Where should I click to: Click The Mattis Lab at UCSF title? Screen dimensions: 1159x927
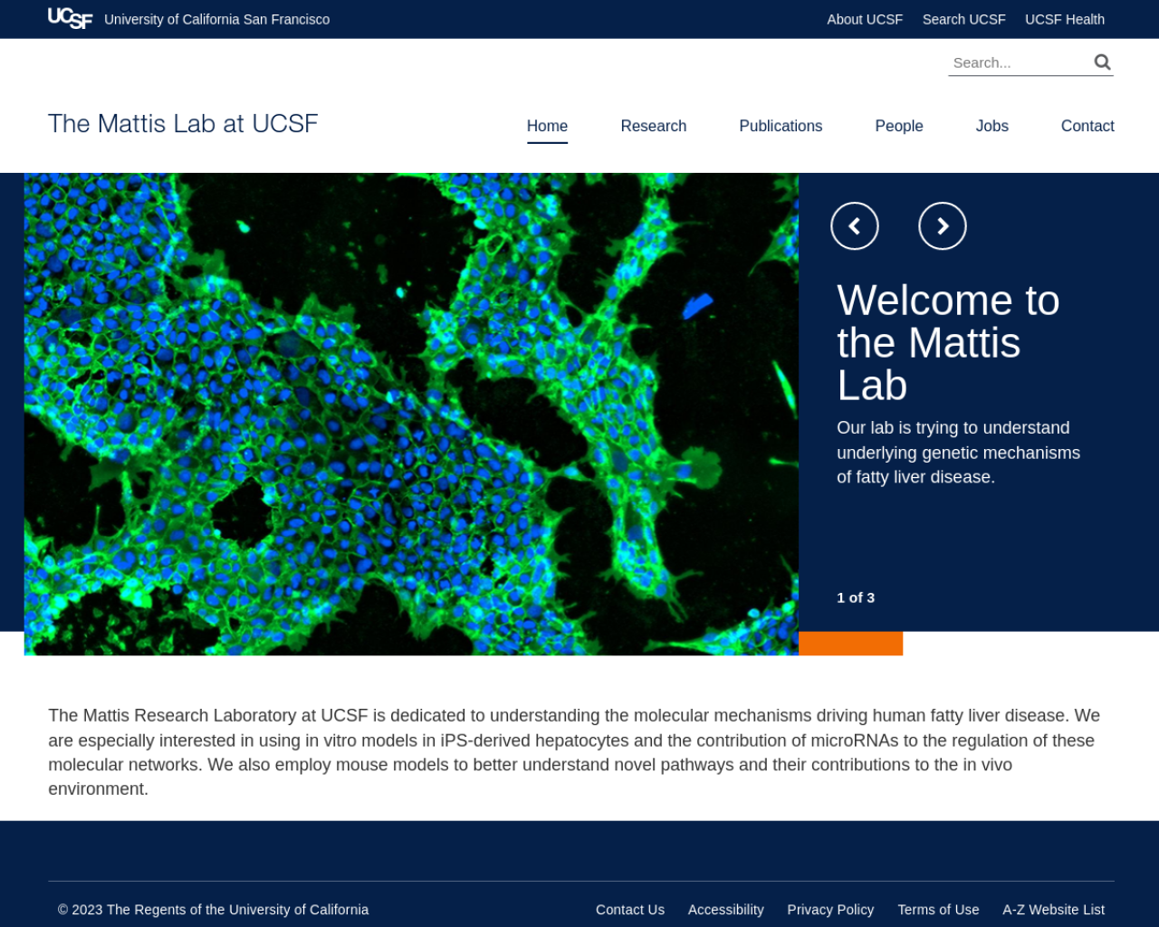(183, 123)
